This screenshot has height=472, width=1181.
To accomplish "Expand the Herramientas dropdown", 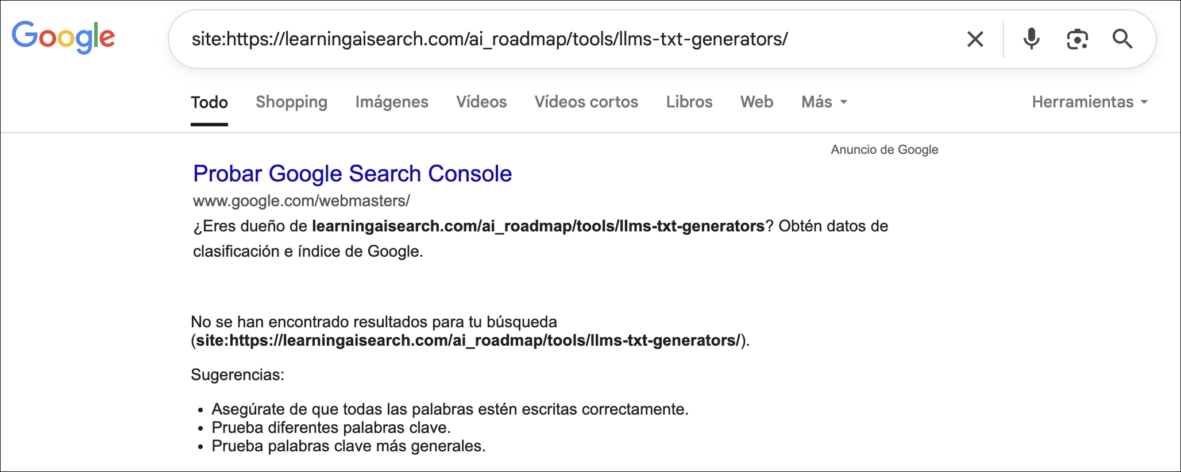I will tap(1090, 102).
